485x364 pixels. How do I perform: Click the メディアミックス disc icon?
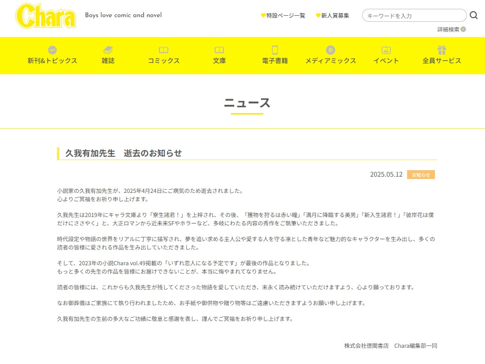point(331,50)
